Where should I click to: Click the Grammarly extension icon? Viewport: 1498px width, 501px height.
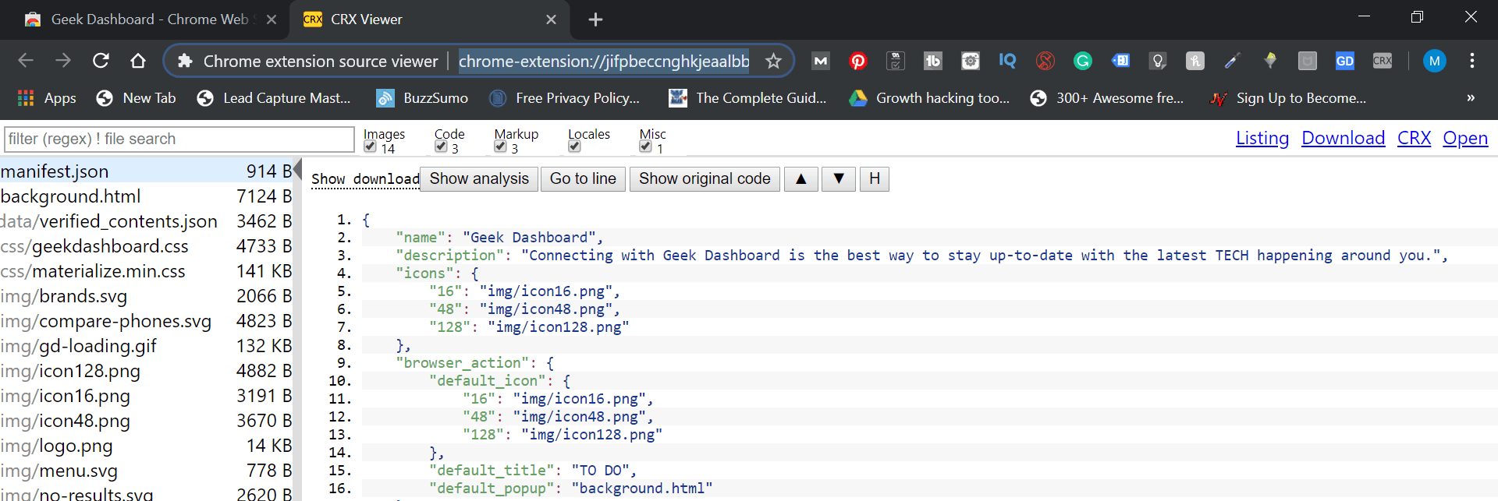(1082, 61)
